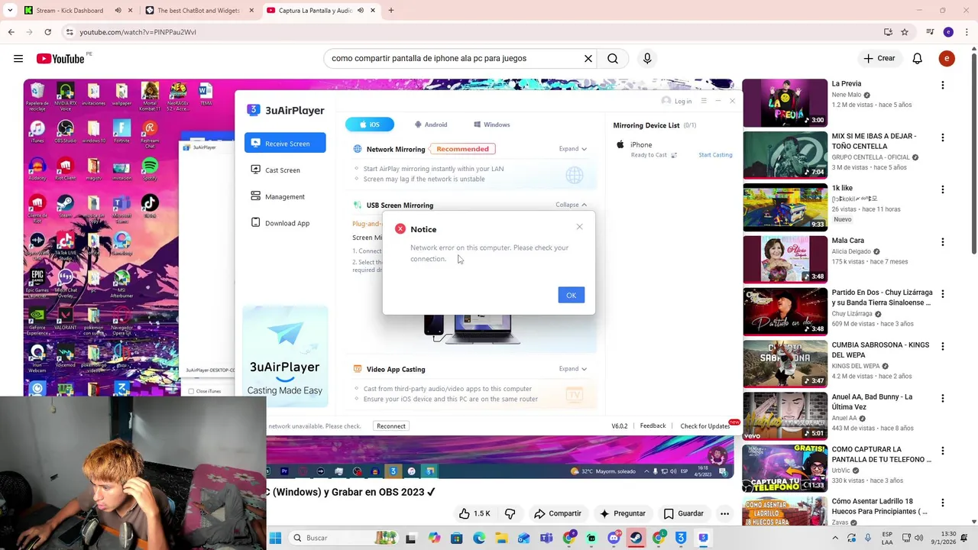The image size is (978, 550).
Task: Open Anuel AA, Bad Bunny - La Última Vez
Action: 872,402
